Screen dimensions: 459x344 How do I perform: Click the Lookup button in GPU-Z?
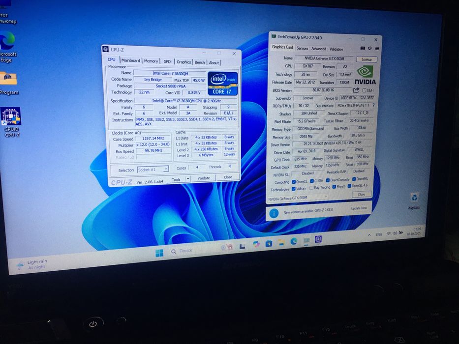[x=367, y=59]
